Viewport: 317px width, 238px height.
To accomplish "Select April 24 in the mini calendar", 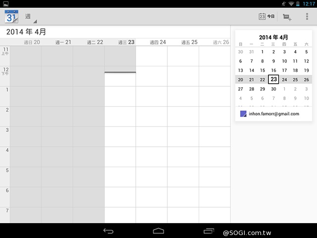I will (x=284, y=80).
